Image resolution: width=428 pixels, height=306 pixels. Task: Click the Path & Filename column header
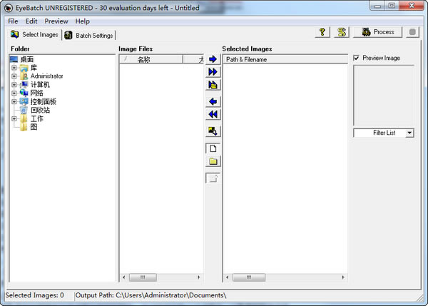pyautogui.click(x=285, y=59)
